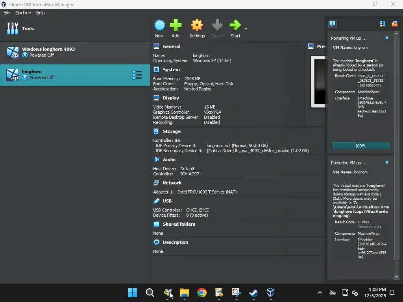
Task: Click the VirtualBox taskbar icon
Action: [x=271, y=293]
